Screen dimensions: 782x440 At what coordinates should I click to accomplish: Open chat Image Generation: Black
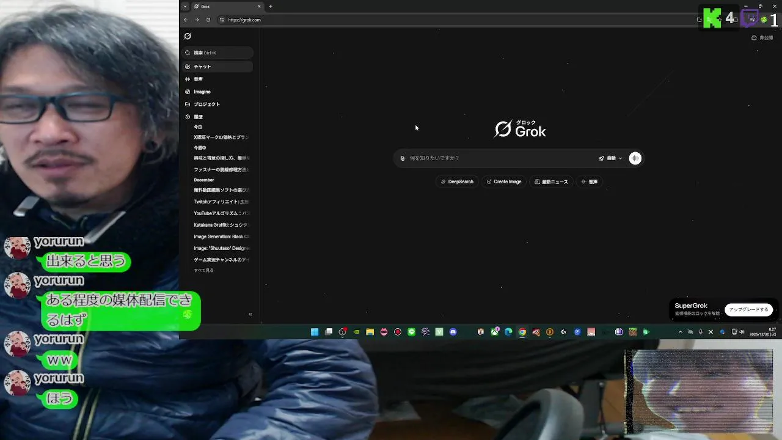click(221, 237)
